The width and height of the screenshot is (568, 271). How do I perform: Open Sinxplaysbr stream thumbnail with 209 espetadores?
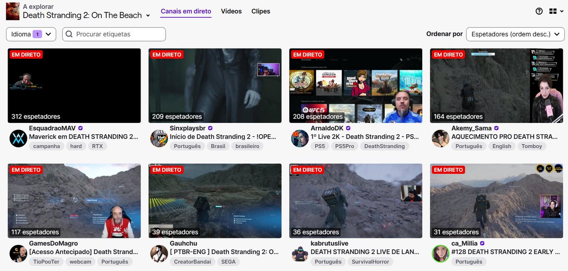click(x=215, y=86)
